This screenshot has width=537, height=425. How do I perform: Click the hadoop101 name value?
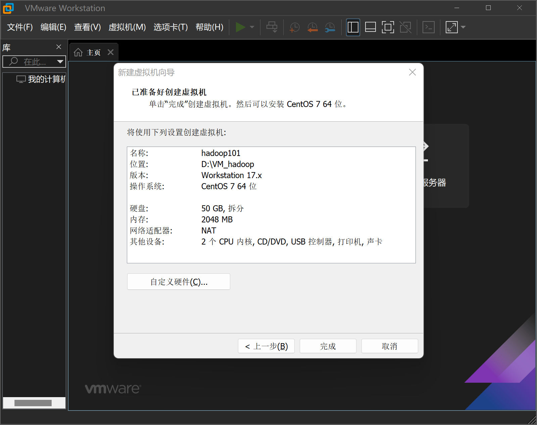(221, 153)
